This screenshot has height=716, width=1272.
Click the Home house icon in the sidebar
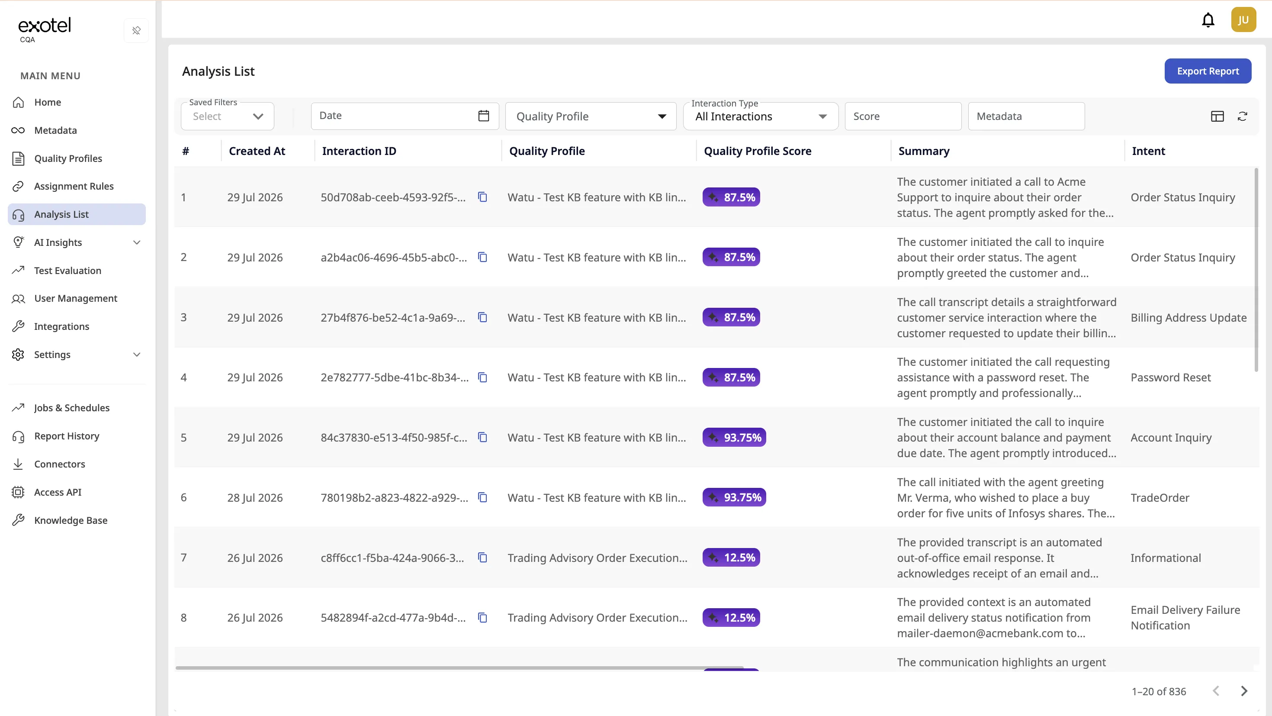click(18, 102)
